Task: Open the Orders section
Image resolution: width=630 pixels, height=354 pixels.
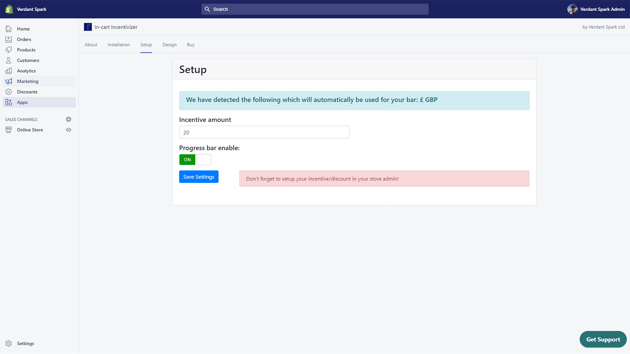Action: click(24, 39)
